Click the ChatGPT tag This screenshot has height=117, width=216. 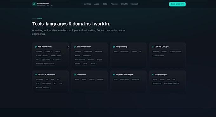tap(39, 52)
